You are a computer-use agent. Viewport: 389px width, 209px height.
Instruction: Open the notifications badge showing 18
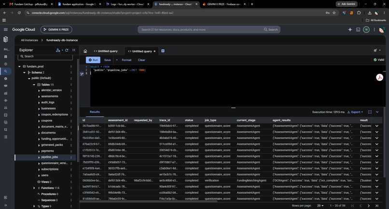pyautogui.click(x=366, y=29)
